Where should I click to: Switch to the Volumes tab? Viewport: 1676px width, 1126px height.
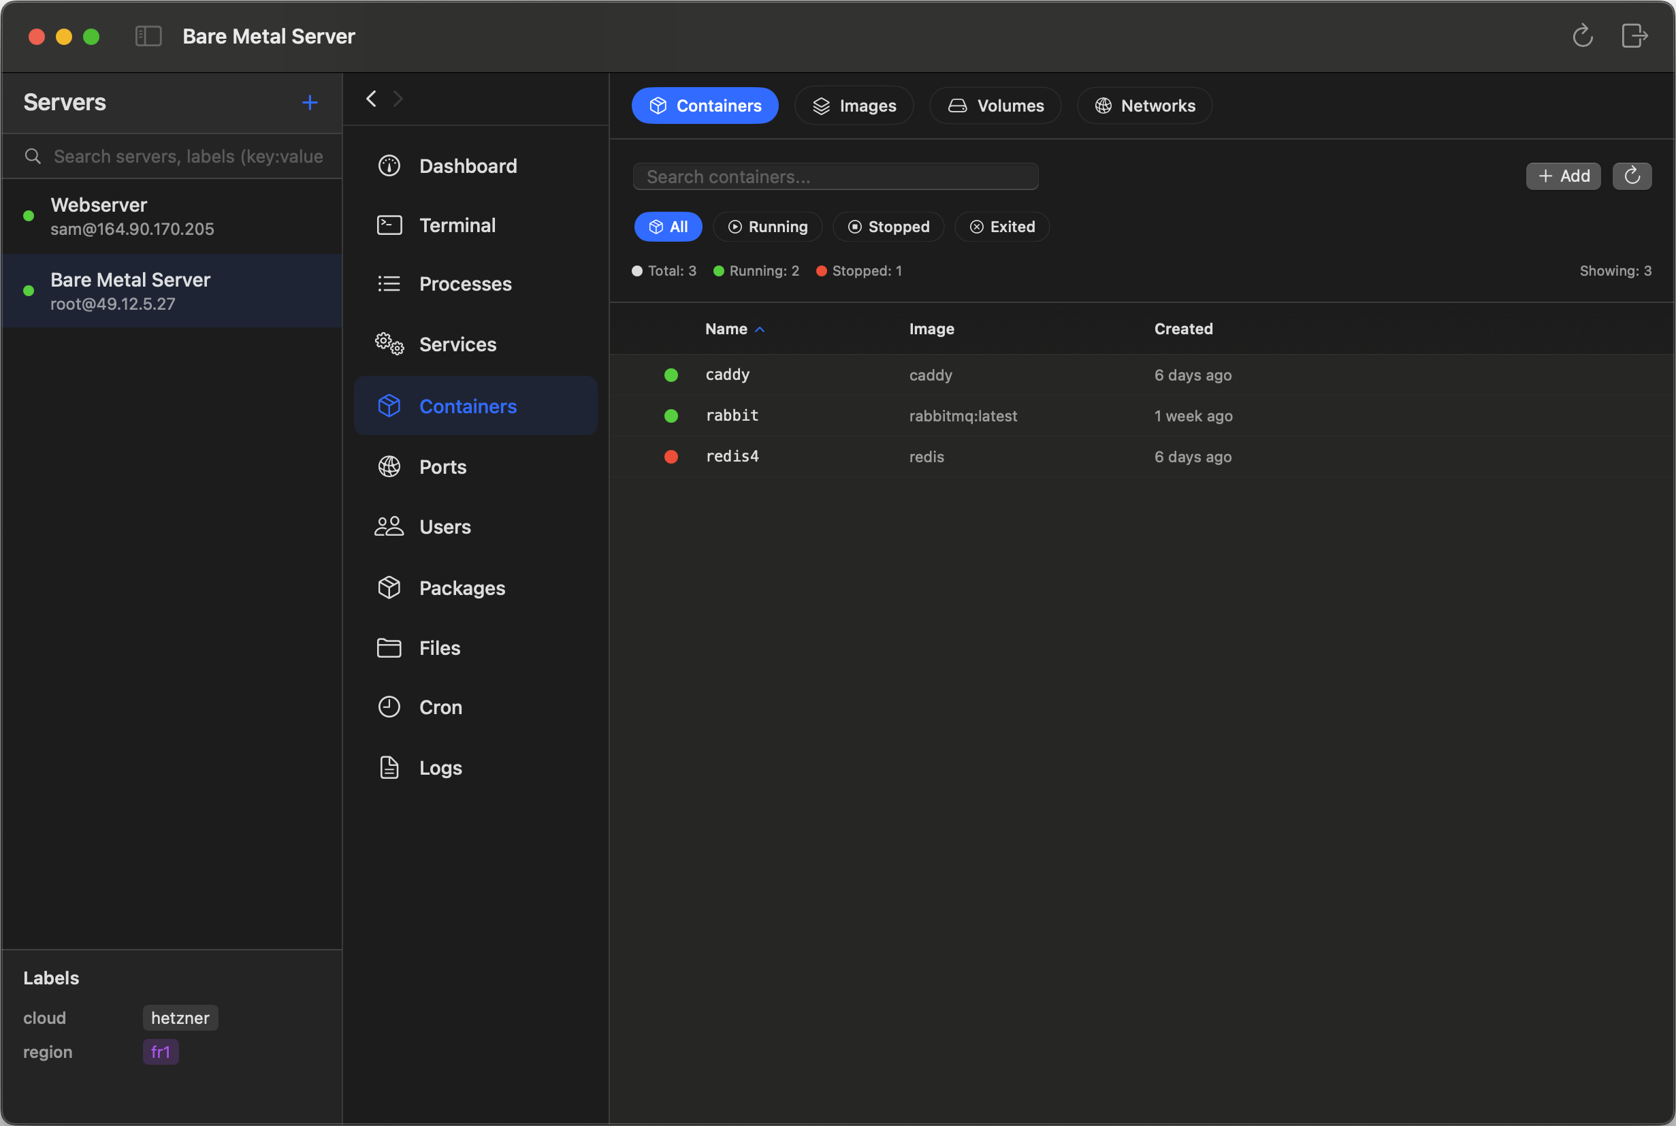click(995, 106)
